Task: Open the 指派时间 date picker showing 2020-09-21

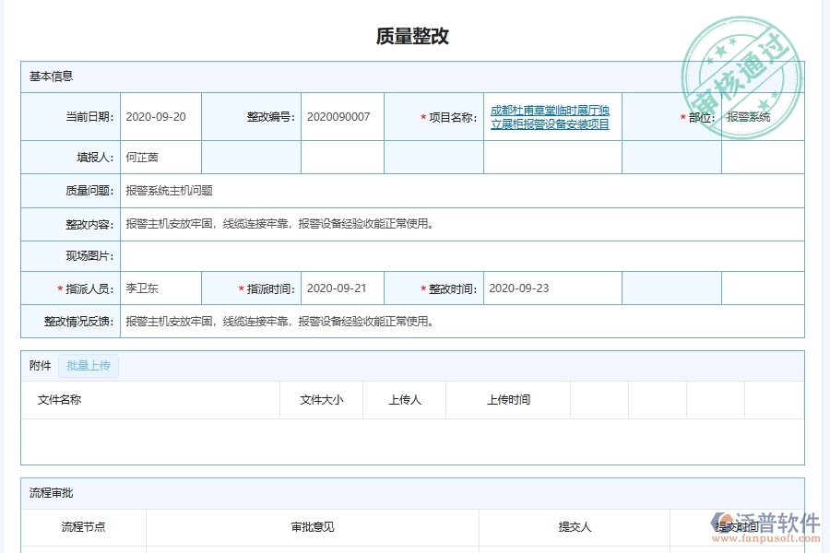Action: [340, 288]
